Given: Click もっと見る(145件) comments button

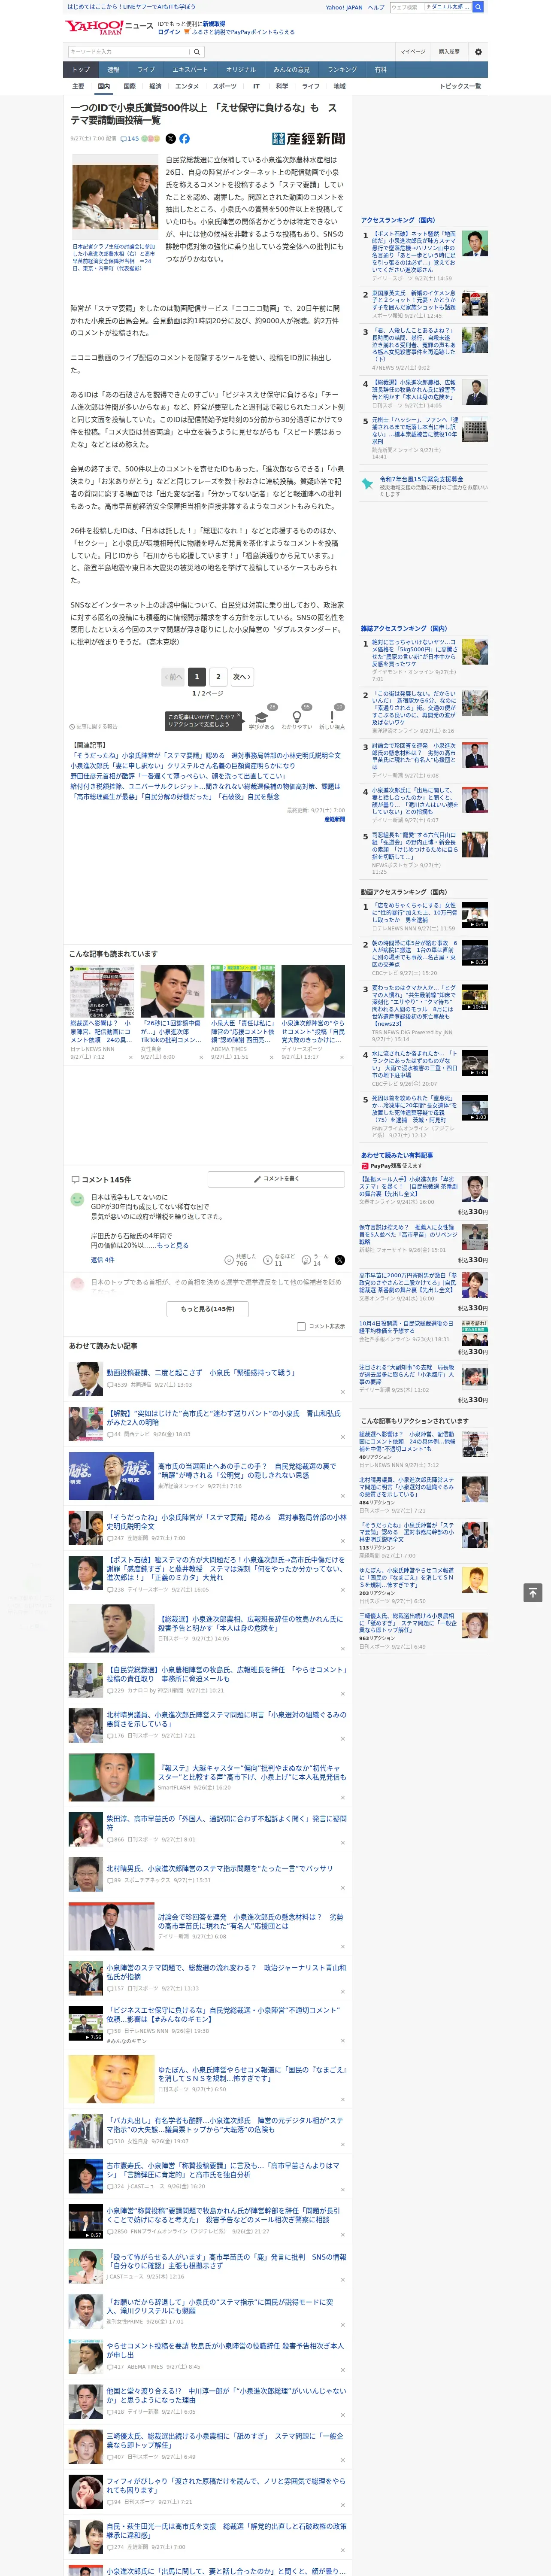Looking at the screenshot, I should point(208,1308).
